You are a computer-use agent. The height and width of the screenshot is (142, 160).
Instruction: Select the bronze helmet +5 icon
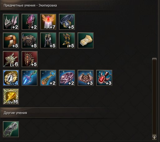11,40
